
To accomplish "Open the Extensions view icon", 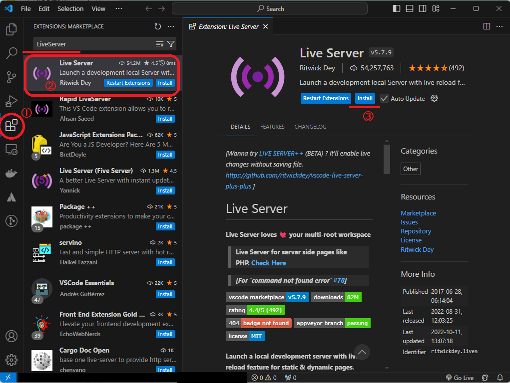I will pyautogui.click(x=11, y=125).
